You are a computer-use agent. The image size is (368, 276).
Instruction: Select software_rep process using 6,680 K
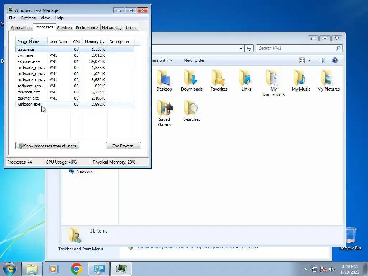(x=75, y=80)
